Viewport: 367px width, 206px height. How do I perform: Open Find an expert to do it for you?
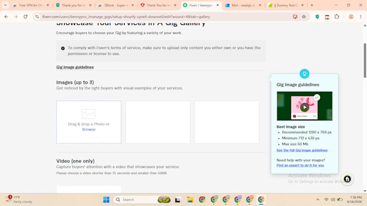pos(300,166)
